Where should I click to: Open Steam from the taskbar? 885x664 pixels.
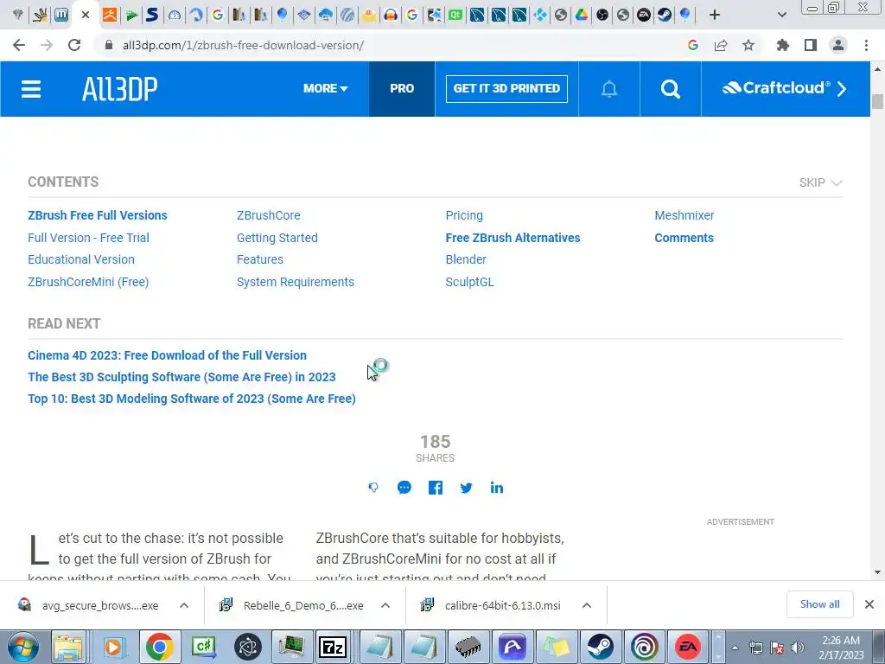point(600,647)
